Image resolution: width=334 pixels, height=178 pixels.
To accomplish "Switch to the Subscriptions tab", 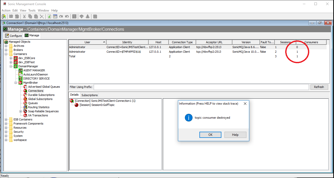I will tap(89, 95).
